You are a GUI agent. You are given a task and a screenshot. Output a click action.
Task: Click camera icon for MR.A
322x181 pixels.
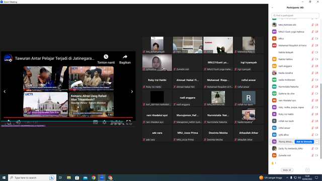(316, 39)
